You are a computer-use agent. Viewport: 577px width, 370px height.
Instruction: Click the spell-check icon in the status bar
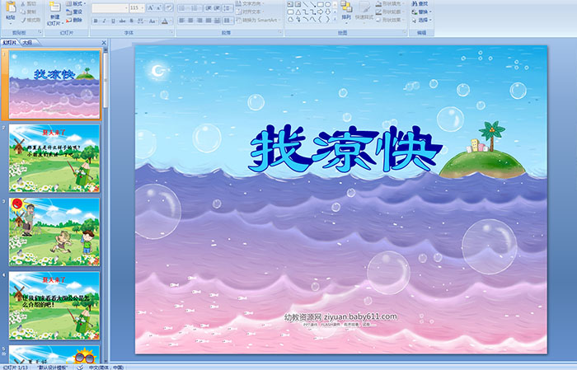pyautogui.click(x=80, y=367)
